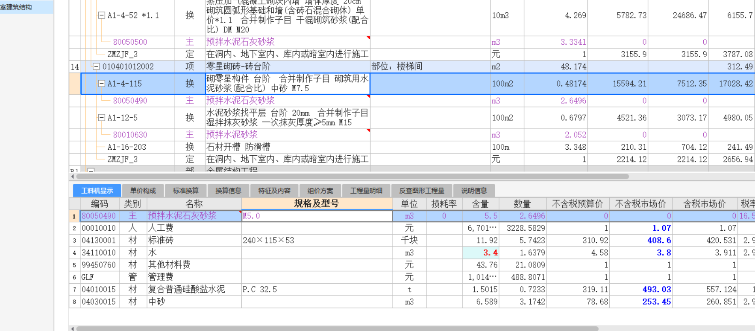This screenshot has height=331, width=755.
Task: Click the 类别 column header
Action: coord(132,204)
